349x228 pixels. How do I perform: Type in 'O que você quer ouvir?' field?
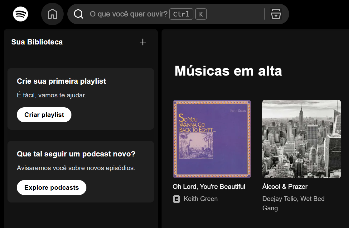pos(128,14)
